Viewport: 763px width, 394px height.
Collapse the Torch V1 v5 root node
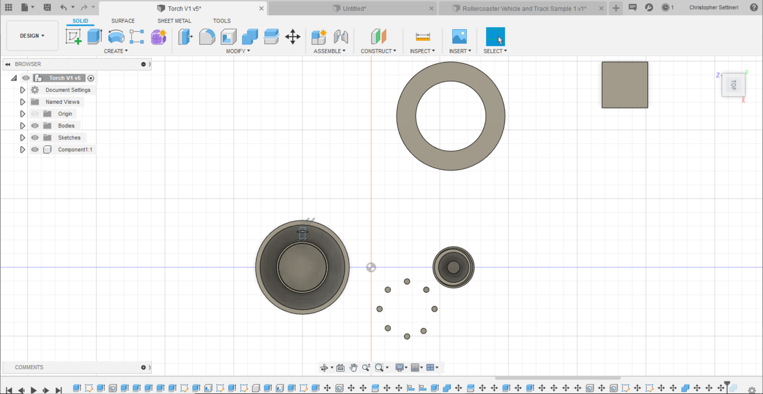pos(14,78)
